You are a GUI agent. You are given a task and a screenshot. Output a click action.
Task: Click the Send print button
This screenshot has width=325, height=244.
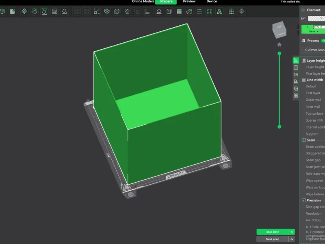pos(273,239)
